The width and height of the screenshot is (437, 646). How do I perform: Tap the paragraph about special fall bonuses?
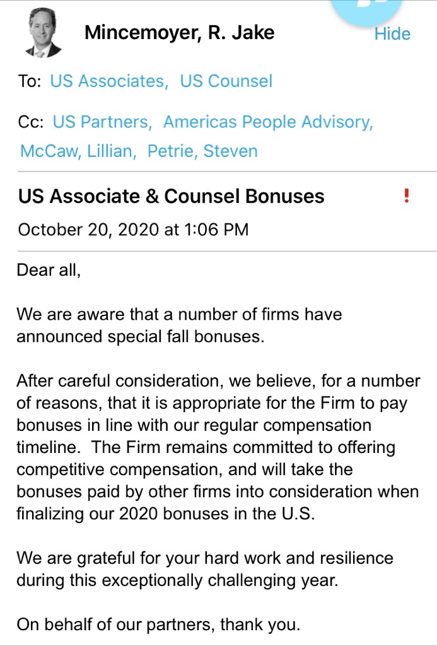[179, 326]
